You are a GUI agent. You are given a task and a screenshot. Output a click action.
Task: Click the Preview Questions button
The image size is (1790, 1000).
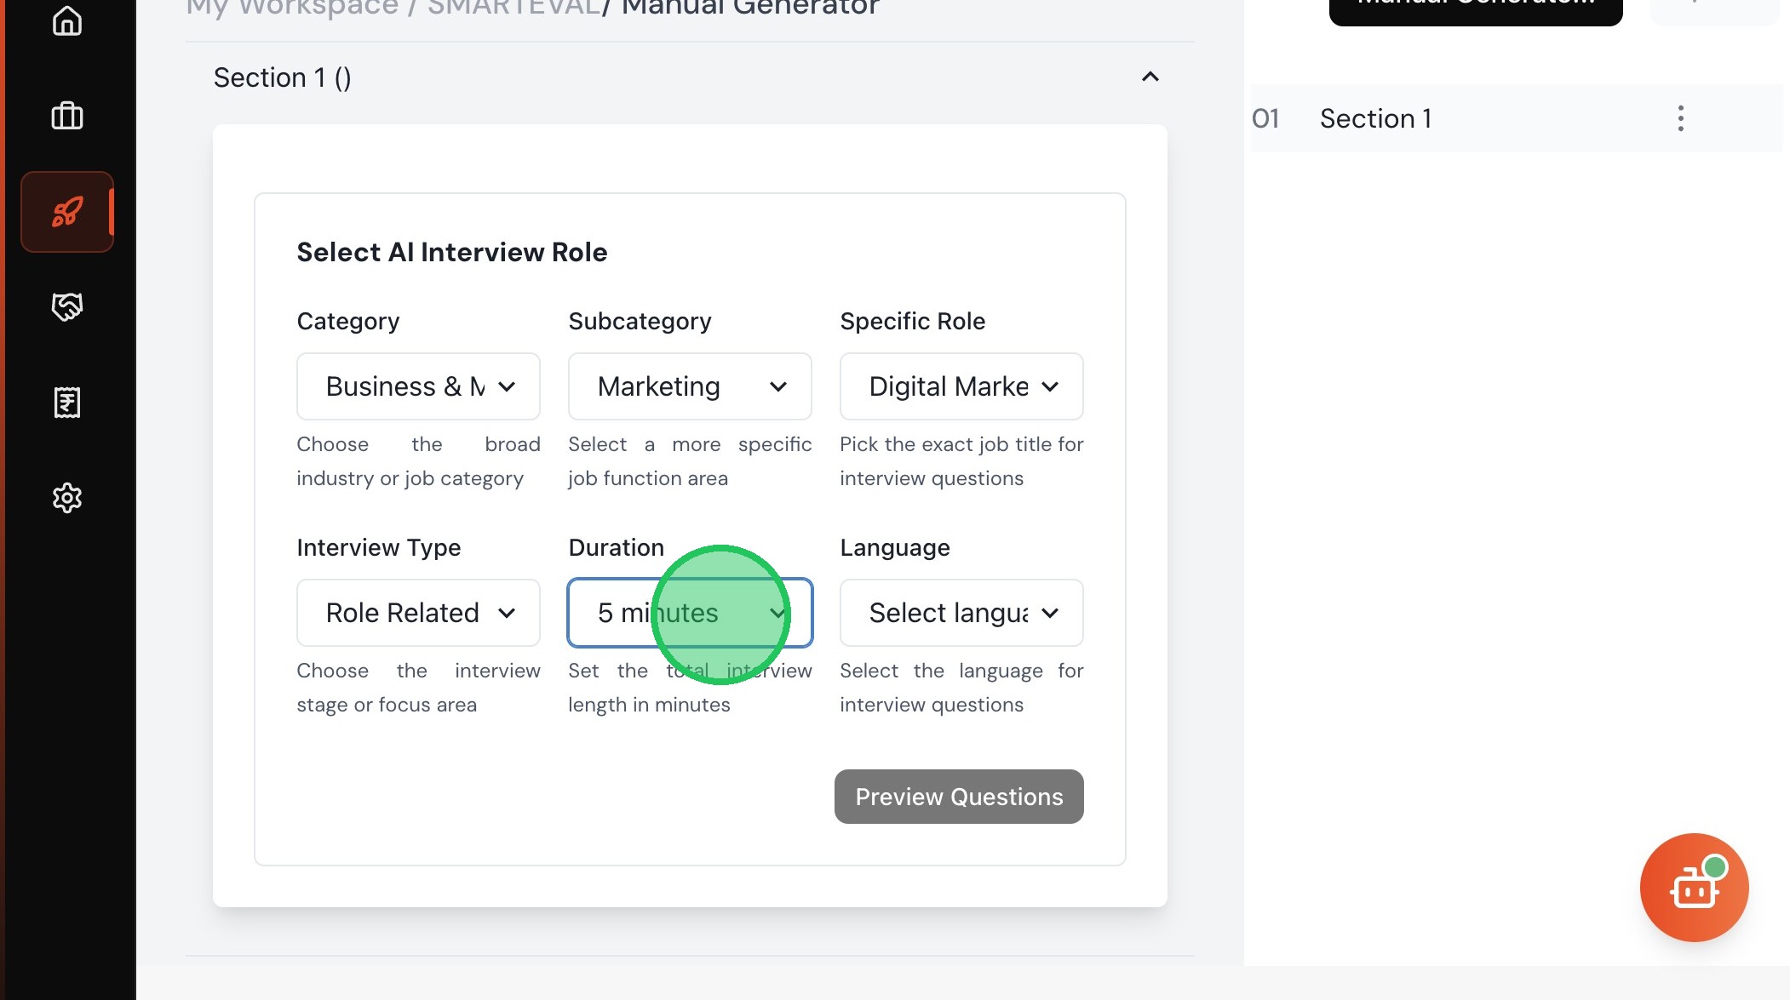click(x=959, y=797)
